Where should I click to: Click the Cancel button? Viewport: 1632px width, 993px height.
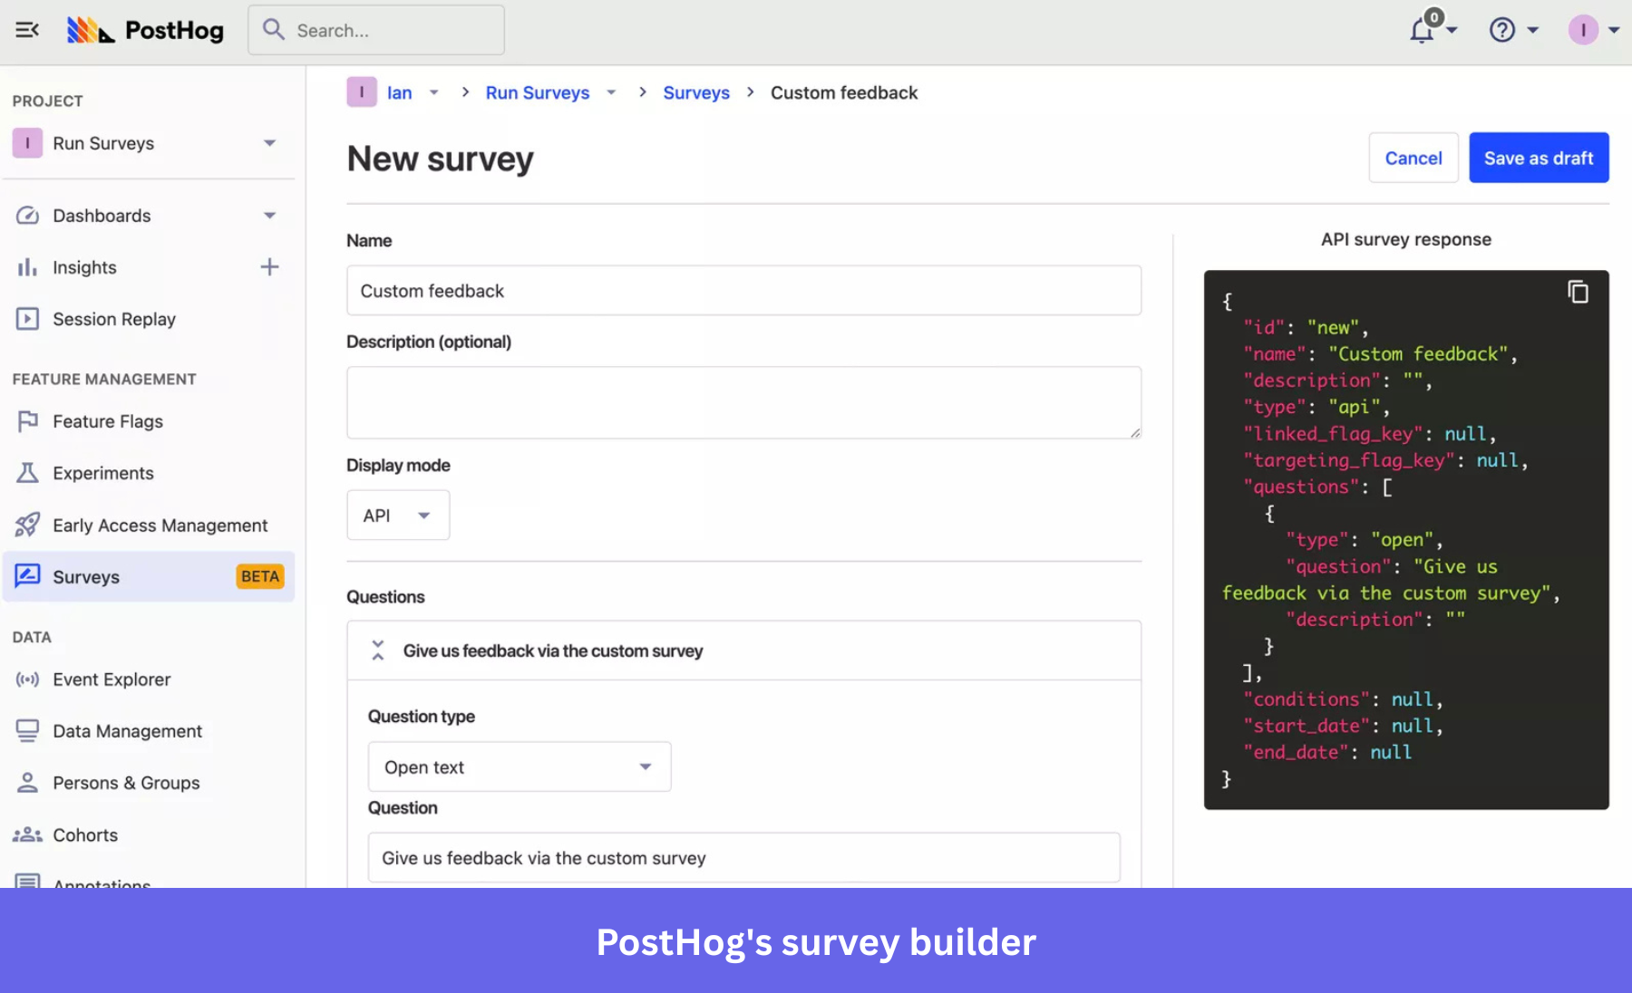click(x=1413, y=158)
